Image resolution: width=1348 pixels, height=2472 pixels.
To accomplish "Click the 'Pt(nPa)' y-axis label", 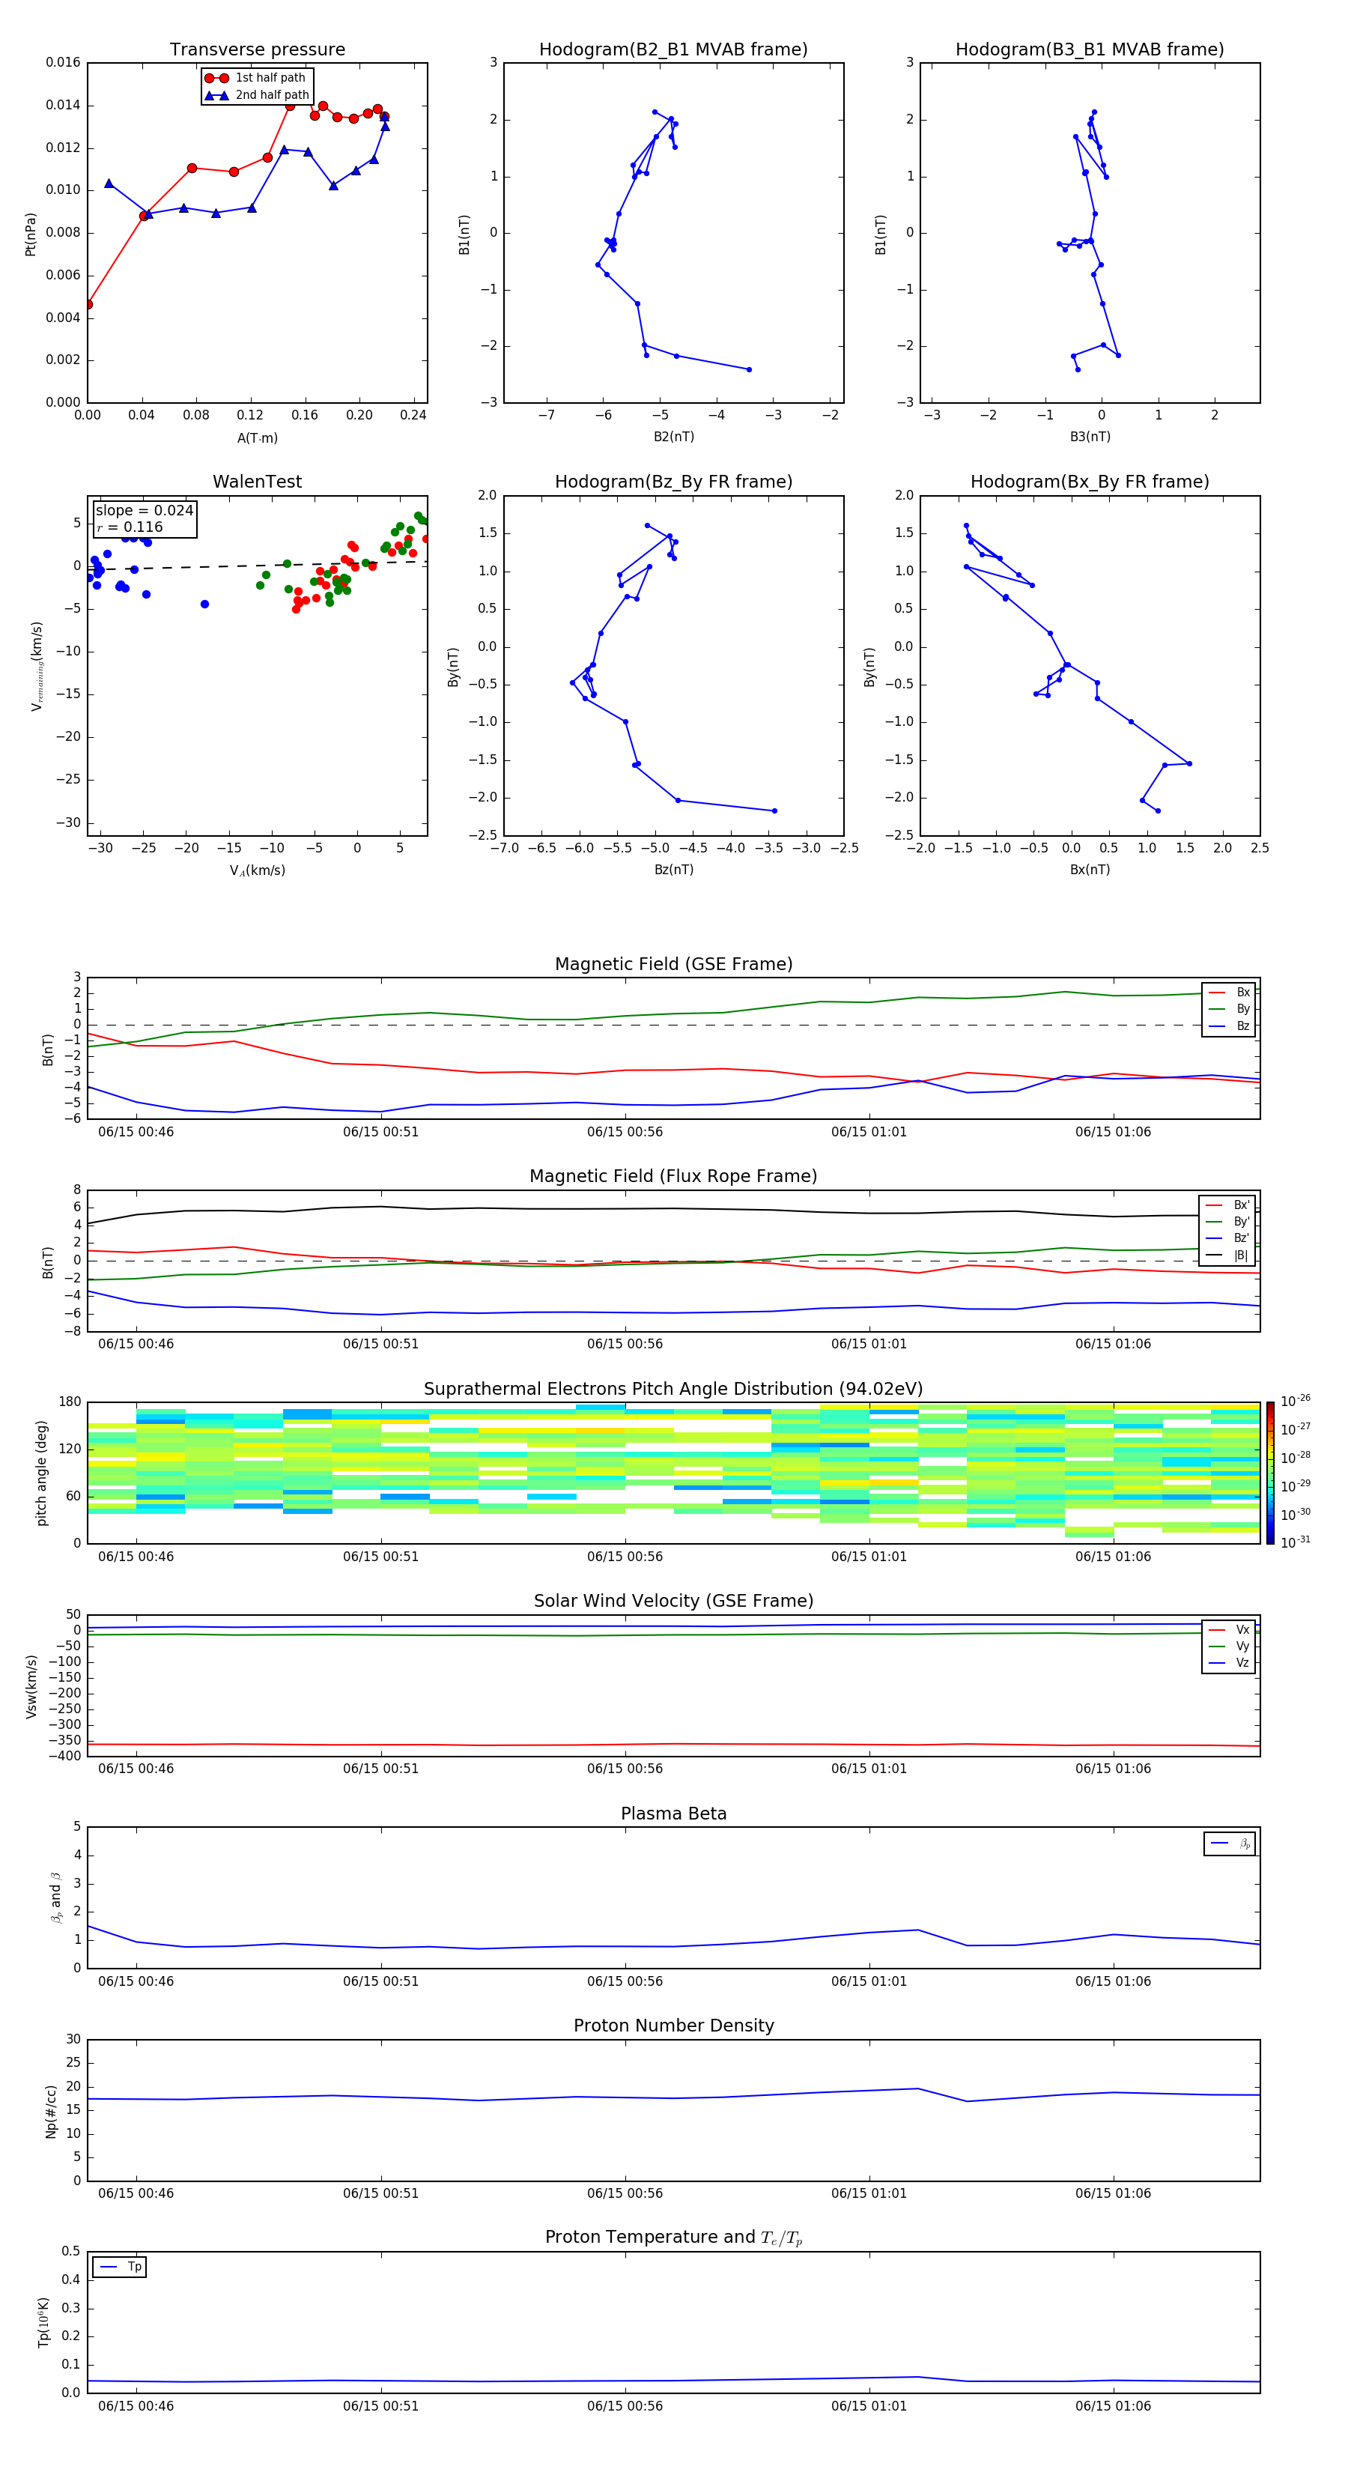I will coord(30,234).
